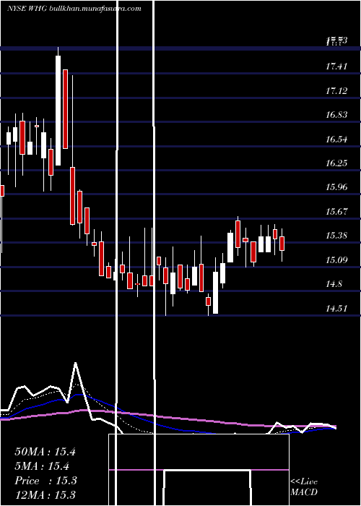Click the Price : 15.3 reading
The height and width of the screenshot is (506, 361).
pyautogui.click(x=45, y=481)
